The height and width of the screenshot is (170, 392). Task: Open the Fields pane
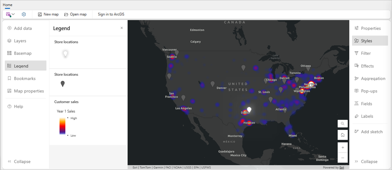coord(370,104)
